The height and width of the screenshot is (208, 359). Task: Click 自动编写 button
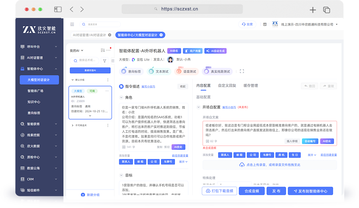[310, 141]
